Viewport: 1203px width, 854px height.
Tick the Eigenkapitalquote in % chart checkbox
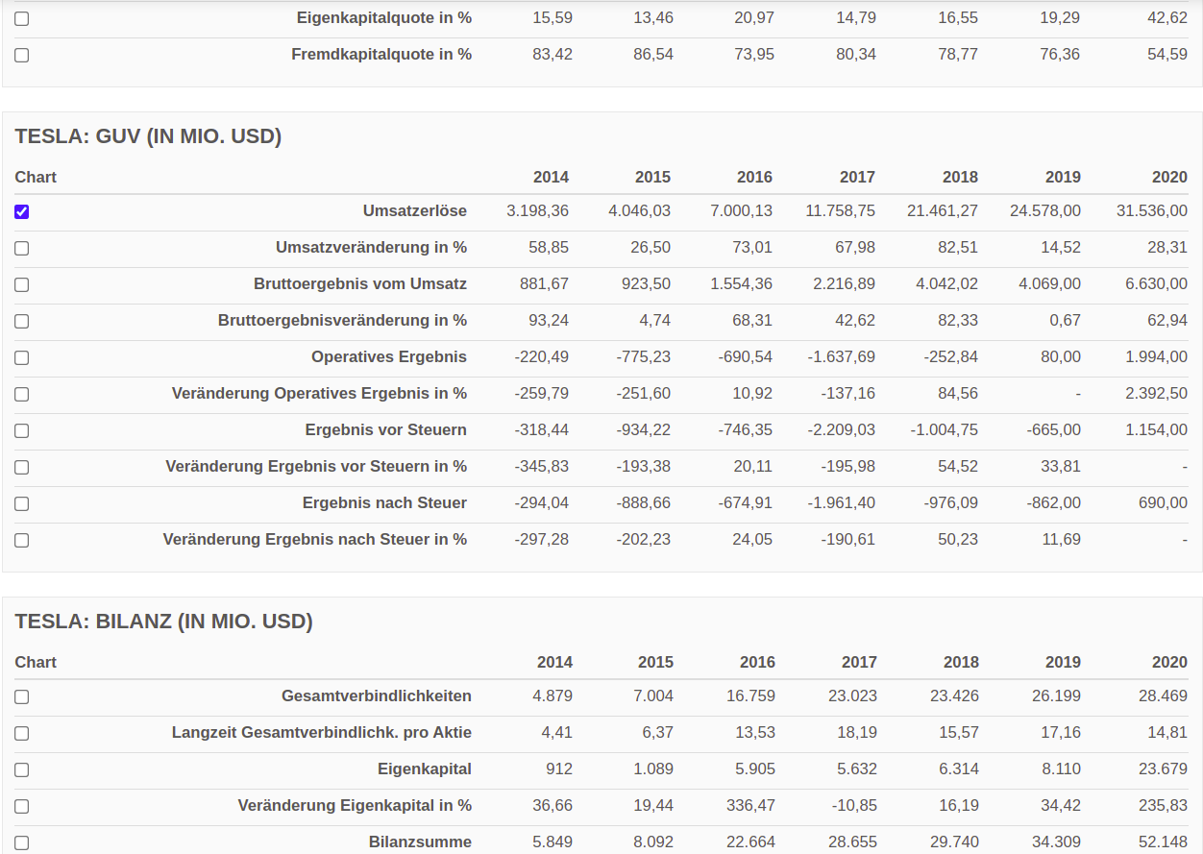[x=22, y=19]
